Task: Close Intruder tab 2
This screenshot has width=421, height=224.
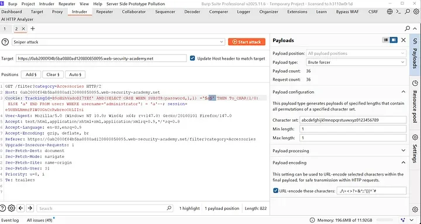Action: (23, 29)
